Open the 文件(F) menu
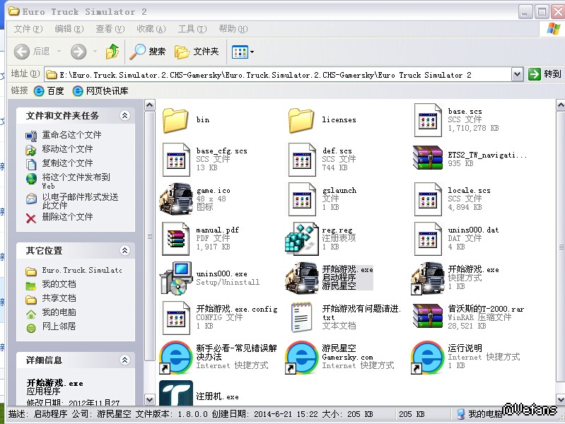Viewport: 565px width, 424px height. click(x=28, y=29)
